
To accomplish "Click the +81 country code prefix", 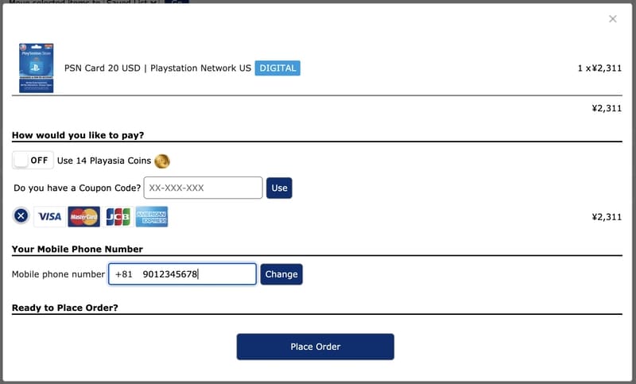I will click(x=124, y=274).
